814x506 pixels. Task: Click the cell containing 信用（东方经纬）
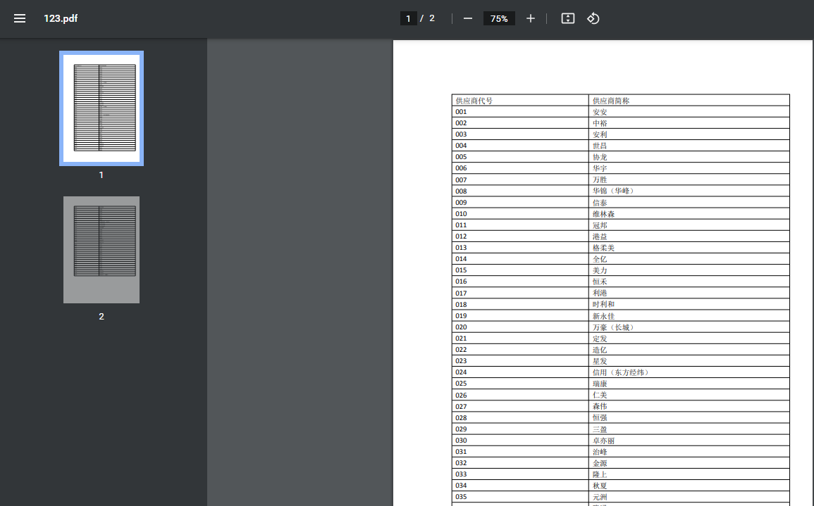[x=689, y=372]
